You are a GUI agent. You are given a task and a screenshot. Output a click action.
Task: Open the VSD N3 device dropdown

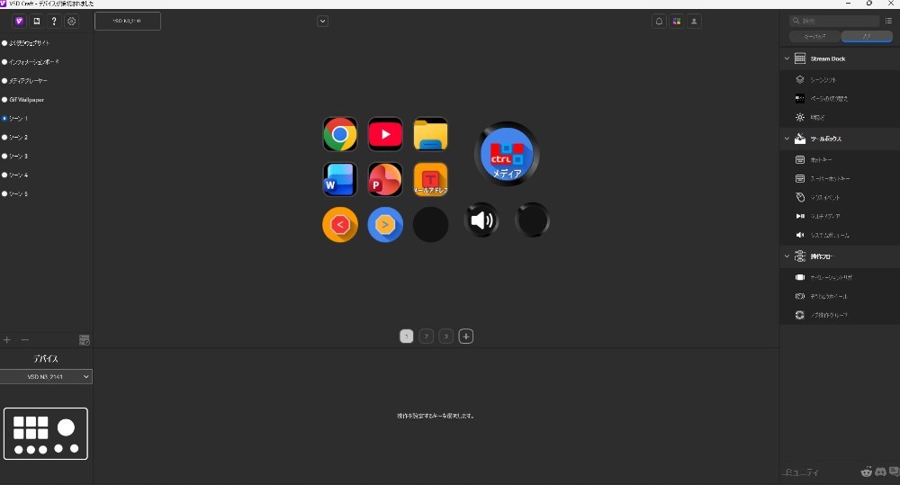(x=46, y=376)
